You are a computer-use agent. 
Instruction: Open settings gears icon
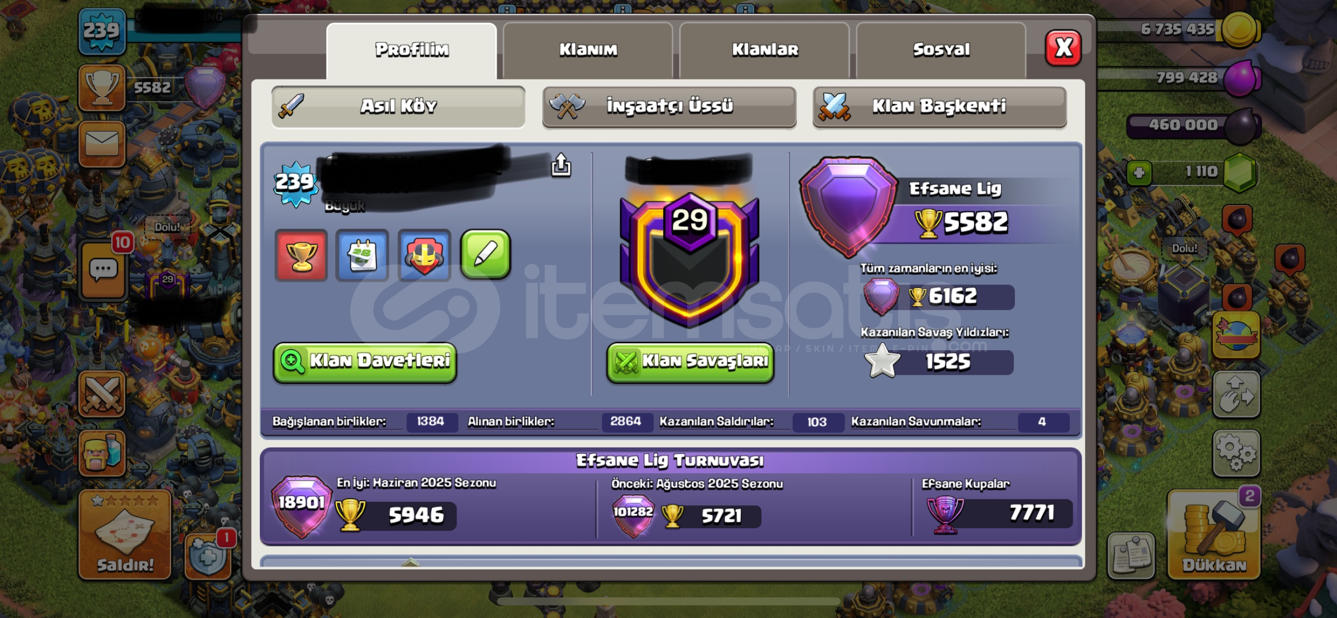tap(1236, 453)
